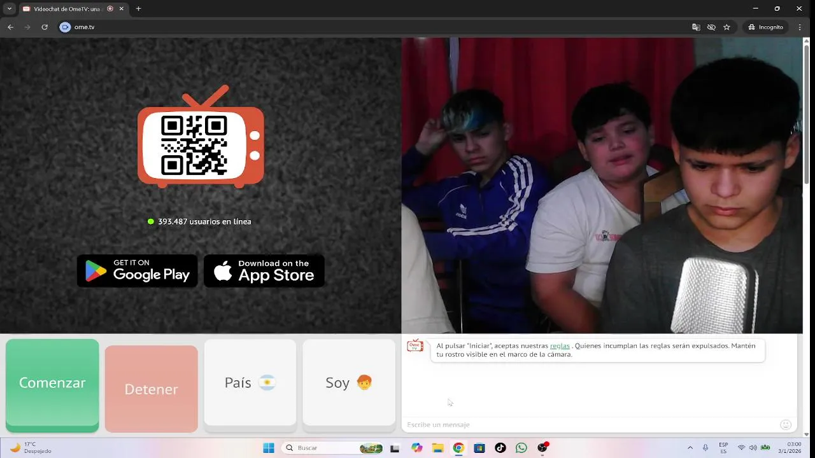815x458 pixels.
Task: Open File Explorer from the taskbar
Action: pos(437,448)
